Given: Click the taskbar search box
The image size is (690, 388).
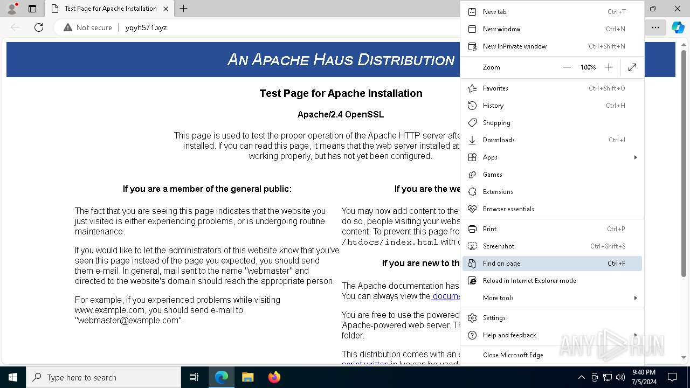Looking at the screenshot, I should click(103, 377).
